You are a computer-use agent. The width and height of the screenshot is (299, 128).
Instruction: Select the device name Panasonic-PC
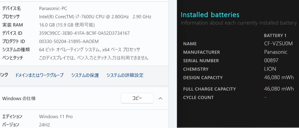click(x=53, y=8)
